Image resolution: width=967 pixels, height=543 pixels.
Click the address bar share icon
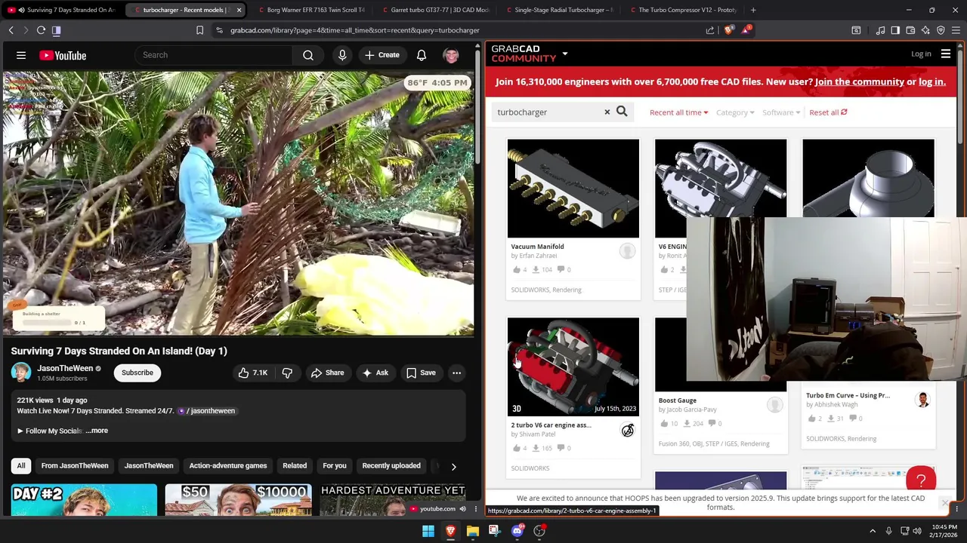710,30
